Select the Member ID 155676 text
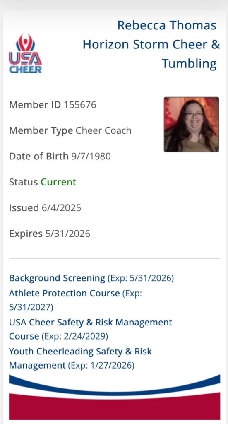This screenshot has height=424, width=228. [x=53, y=105]
